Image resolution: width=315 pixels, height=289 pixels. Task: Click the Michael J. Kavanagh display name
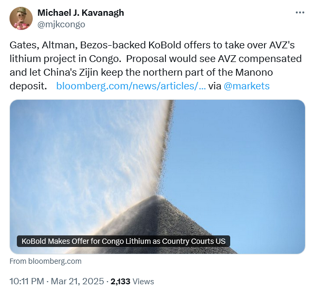click(x=81, y=13)
